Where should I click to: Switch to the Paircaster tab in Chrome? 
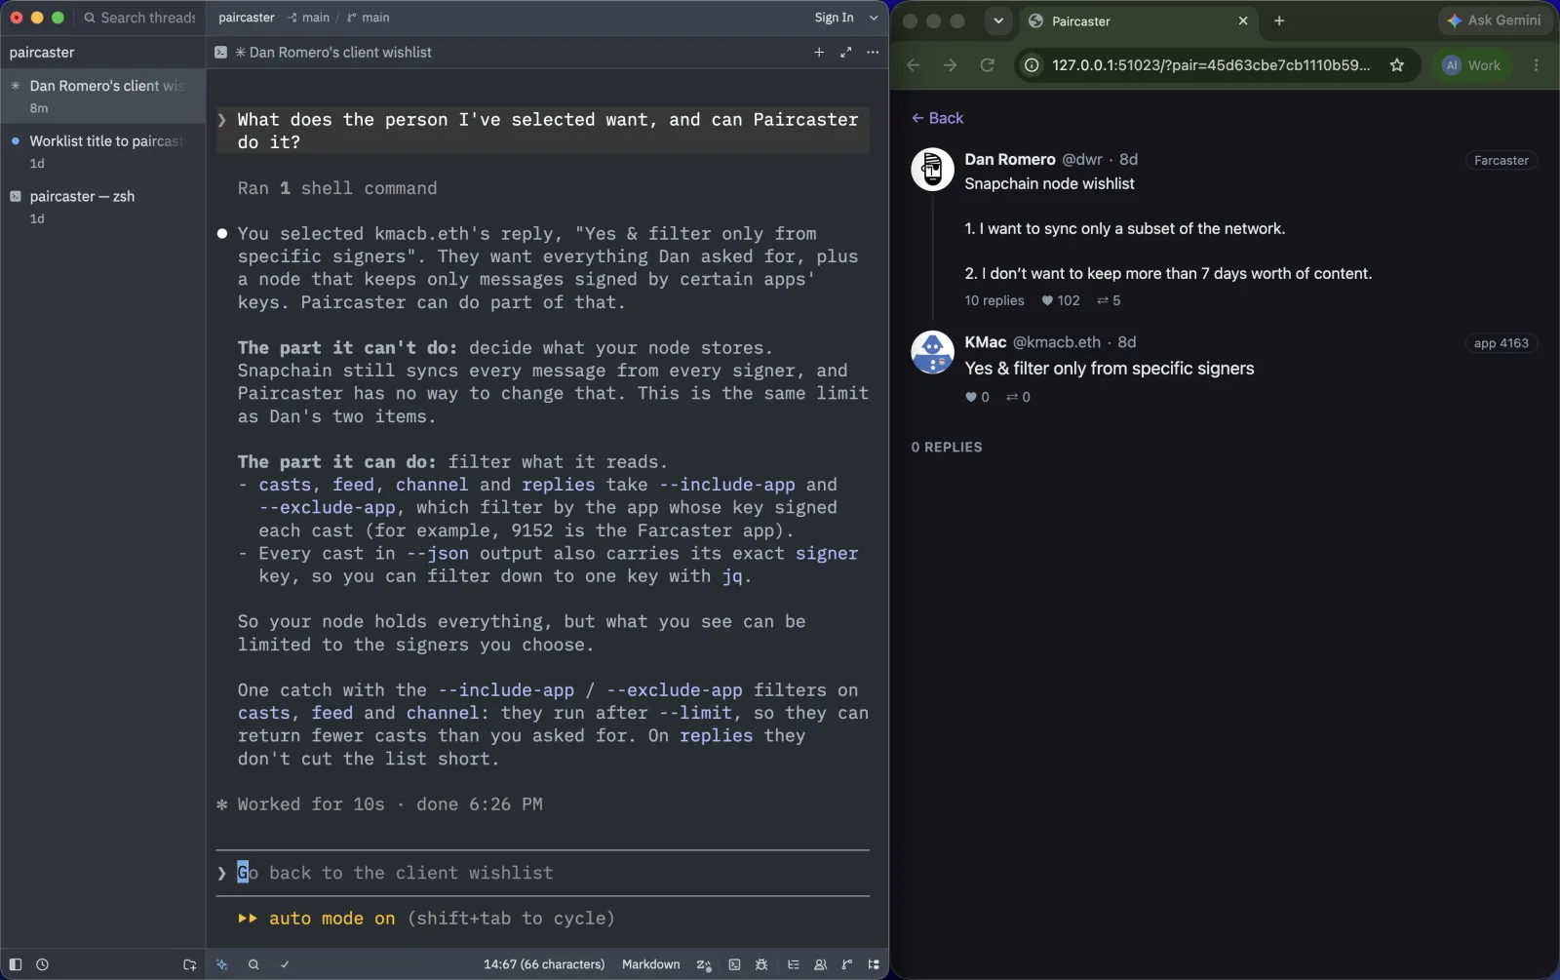click(x=1138, y=20)
